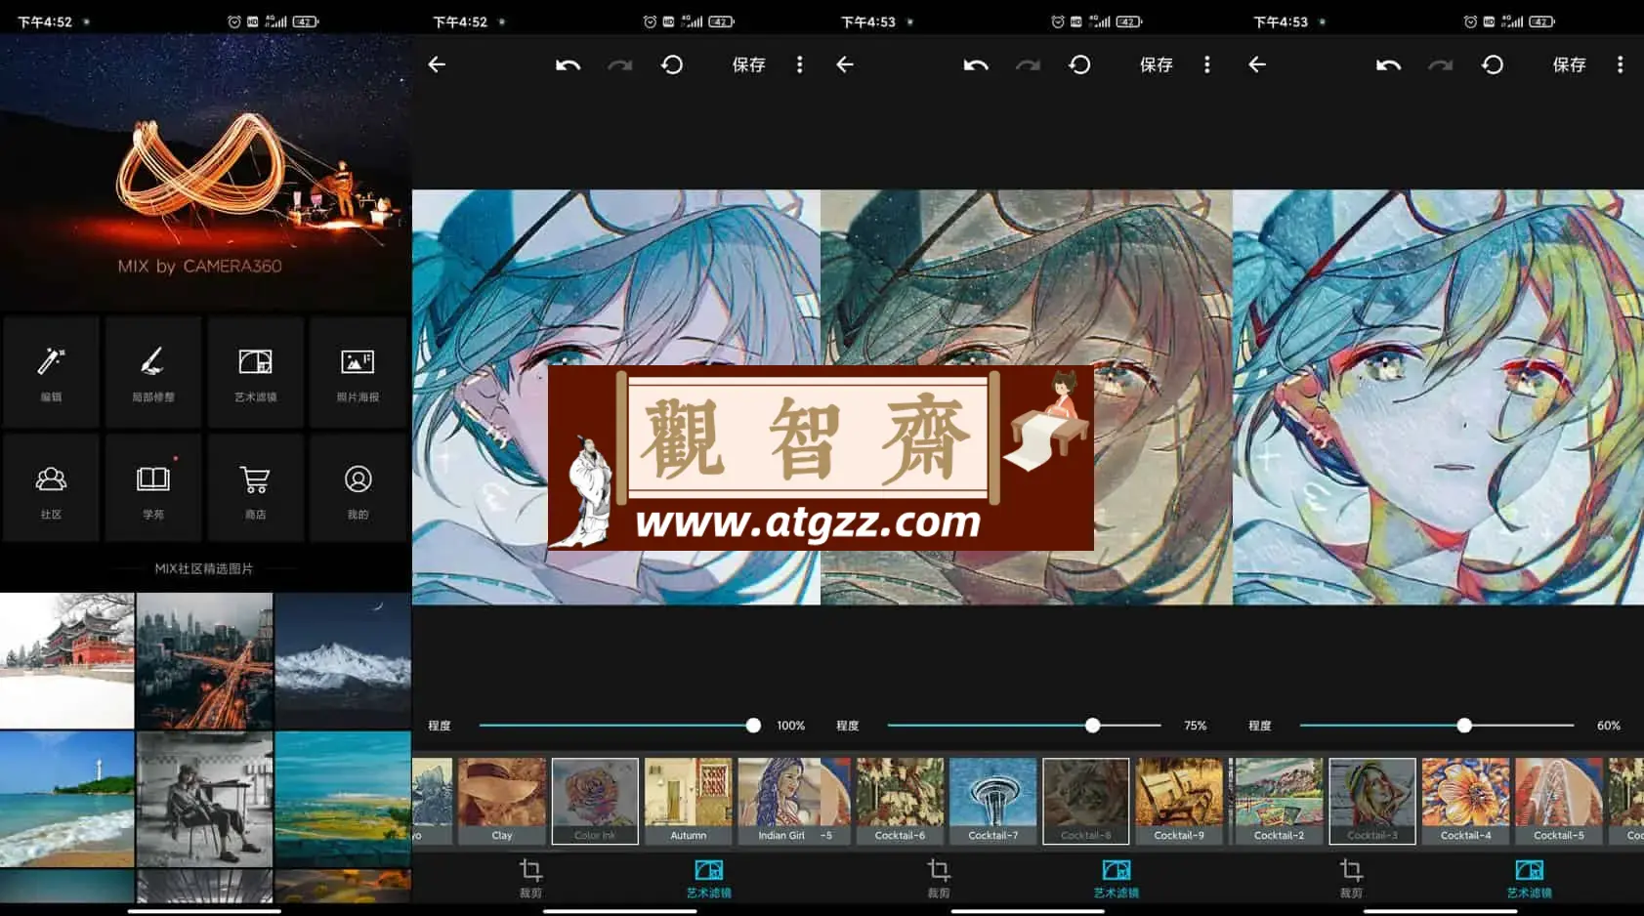Open 艺术滤镜 tile on MIX home grid

(x=256, y=372)
